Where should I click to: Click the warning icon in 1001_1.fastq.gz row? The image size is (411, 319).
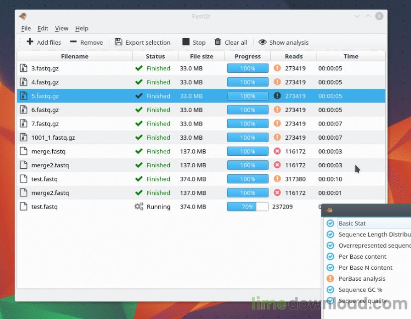point(277,137)
